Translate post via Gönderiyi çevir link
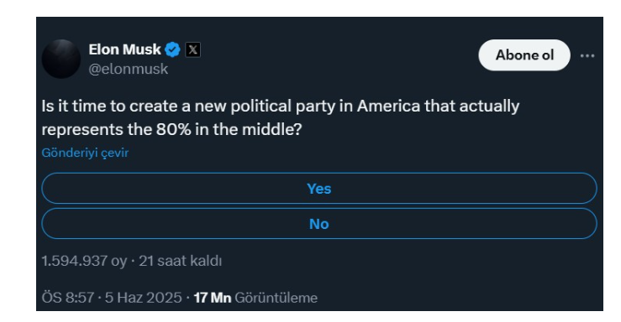The height and width of the screenshot is (322, 621). (x=85, y=153)
